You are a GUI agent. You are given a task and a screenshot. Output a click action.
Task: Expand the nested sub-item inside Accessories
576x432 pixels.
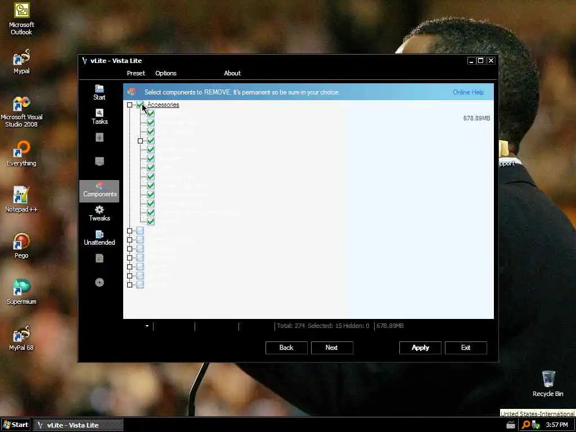140,141
